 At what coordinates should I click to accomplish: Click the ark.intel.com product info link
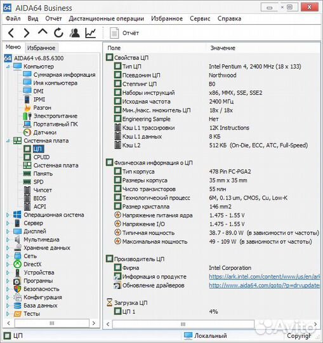click(264, 277)
